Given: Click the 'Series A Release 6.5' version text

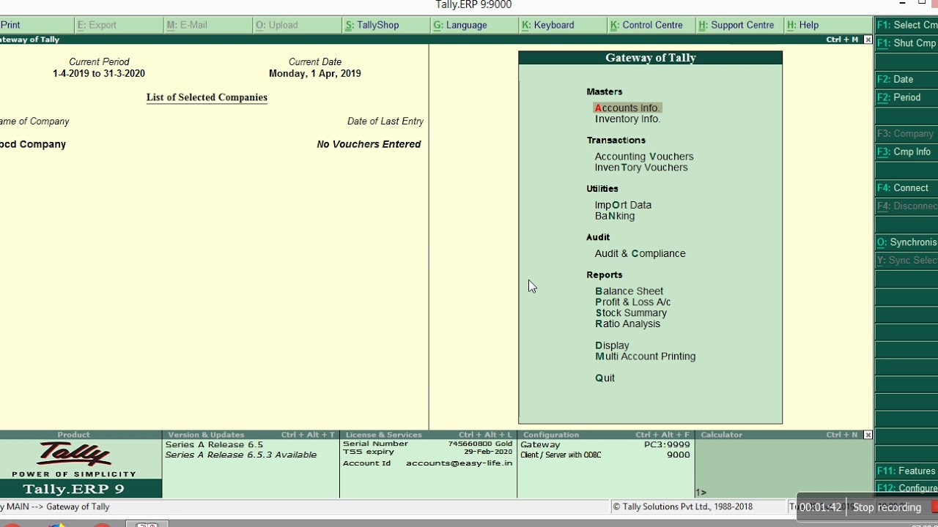Looking at the screenshot, I should coord(214,444).
